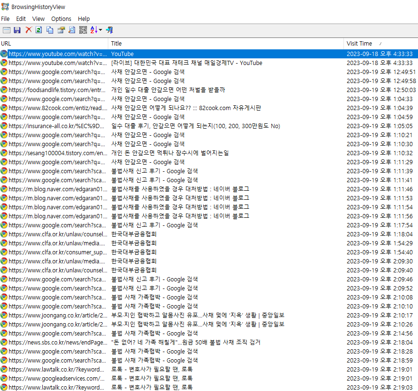Viewport: 418px width, 391px height.
Task: Click Chrome icon of row visited at 2:10:17
Action: [4, 316]
